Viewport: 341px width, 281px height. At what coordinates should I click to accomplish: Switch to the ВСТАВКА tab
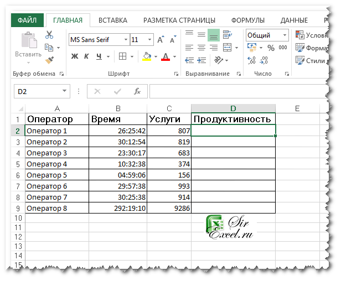pos(112,20)
